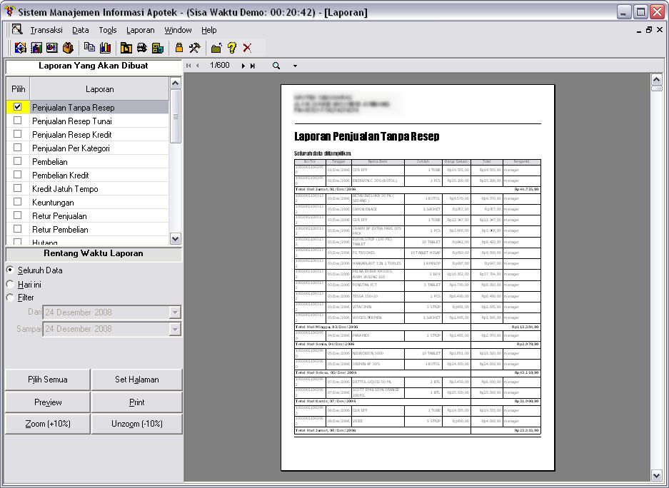Click the magnifier zoom icon in preview bar

pos(276,66)
